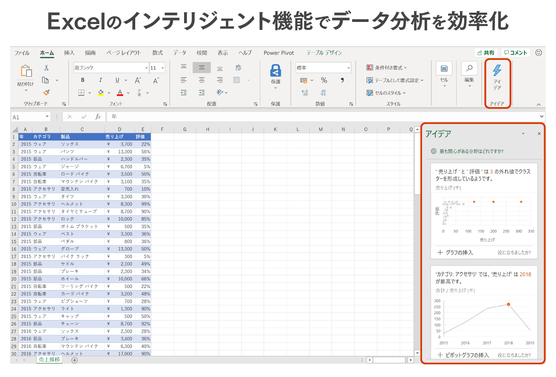The image size is (556, 377).
Task: Switch to the Formulas (数式) tab
Action: [158, 53]
